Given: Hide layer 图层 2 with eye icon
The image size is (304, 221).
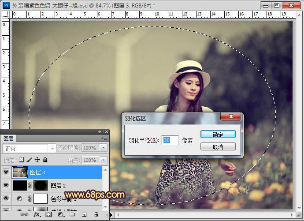Looking at the screenshot, I should coord(6,186).
